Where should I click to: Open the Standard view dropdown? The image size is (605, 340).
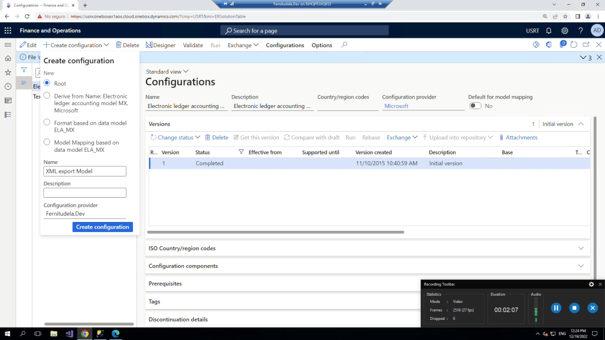click(x=167, y=71)
